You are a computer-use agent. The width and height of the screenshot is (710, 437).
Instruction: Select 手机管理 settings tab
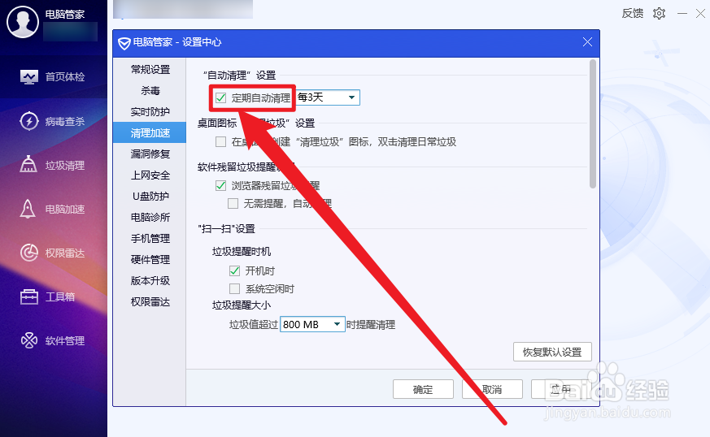(150, 239)
